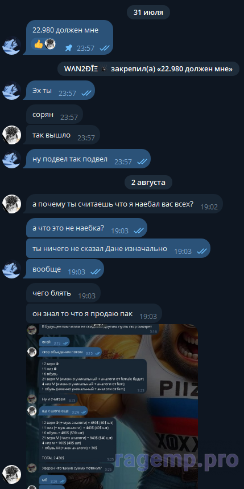The height and width of the screenshot is (489, 244).
Task: Open the pinned notice "закрепил(а) «22.980 должен мне»"
Action: [x=148, y=69]
